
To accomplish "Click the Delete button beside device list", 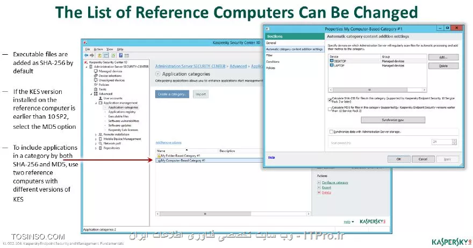I will pos(443,65).
